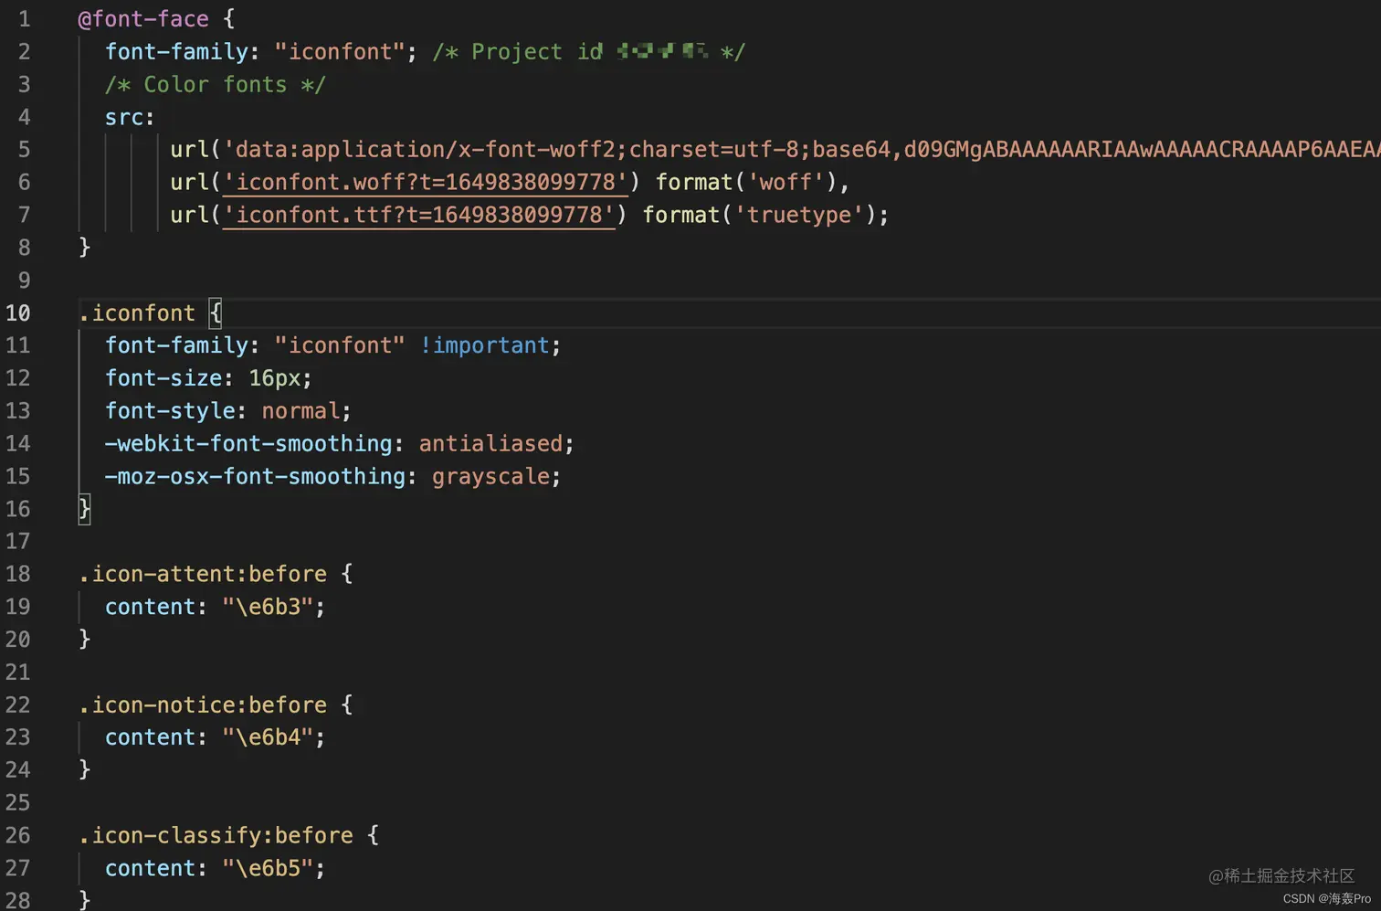1381x911 pixels.
Task: Click the -moz-osx-font-smoothing property
Action: tap(255, 476)
